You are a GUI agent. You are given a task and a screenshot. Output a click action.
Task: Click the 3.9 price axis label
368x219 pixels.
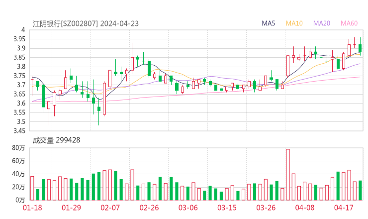pos(21,48)
